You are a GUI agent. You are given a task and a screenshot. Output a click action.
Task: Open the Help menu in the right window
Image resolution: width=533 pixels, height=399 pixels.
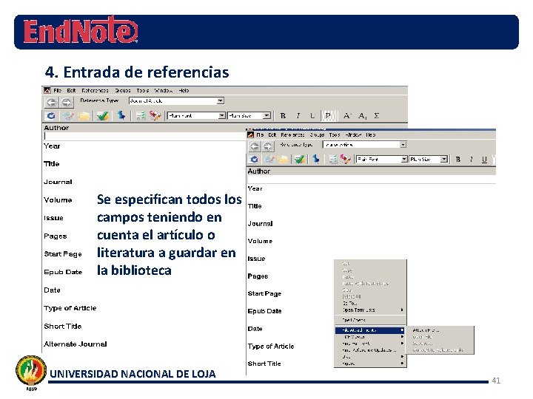tap(371, 134)
